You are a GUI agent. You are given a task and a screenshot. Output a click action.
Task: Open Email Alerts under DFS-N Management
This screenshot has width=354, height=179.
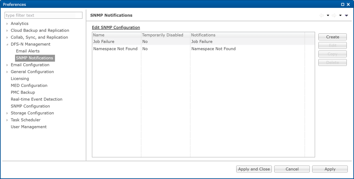(28, 51)
